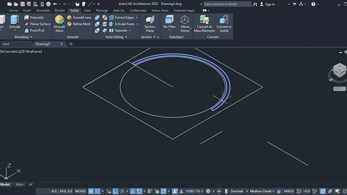Screen dimensions: 347x195
Task: Click the coordinates readout -6.0, -34.0, 0.0
Action: pos(61,191)
